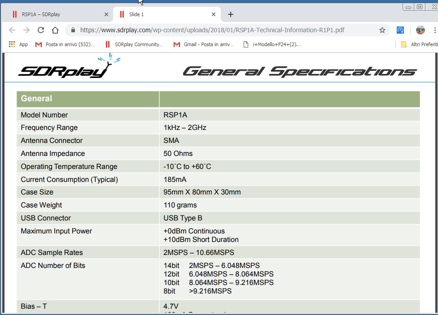Click the General Specifications heading
This screenshot has width=438, height=315.
click(x=300, y=71)
